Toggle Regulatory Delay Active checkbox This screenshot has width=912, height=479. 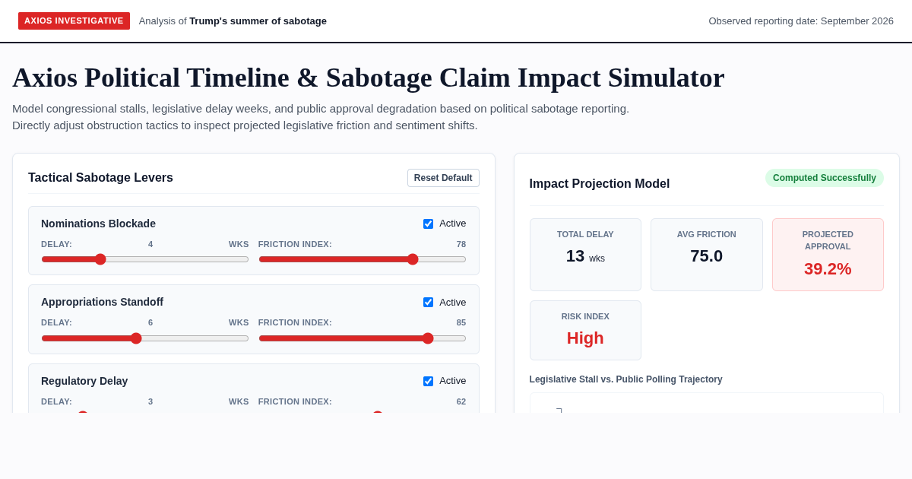(x=429, y=381)
